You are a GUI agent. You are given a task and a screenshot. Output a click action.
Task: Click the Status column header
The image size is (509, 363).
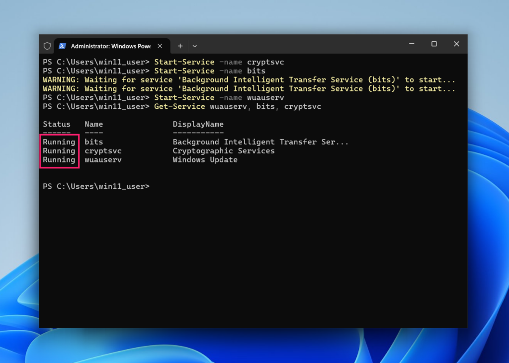click(x=57, y=124)
